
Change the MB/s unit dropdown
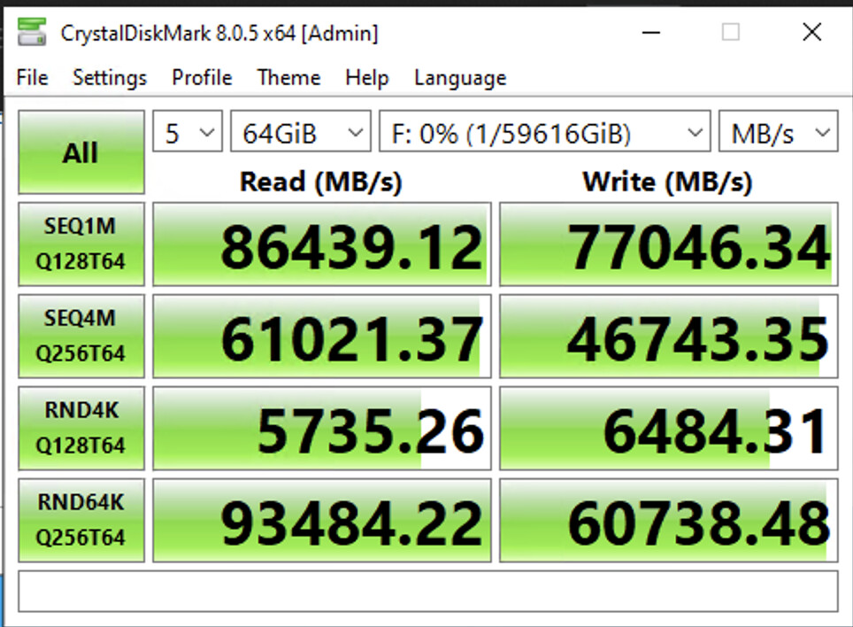(778, 134)
